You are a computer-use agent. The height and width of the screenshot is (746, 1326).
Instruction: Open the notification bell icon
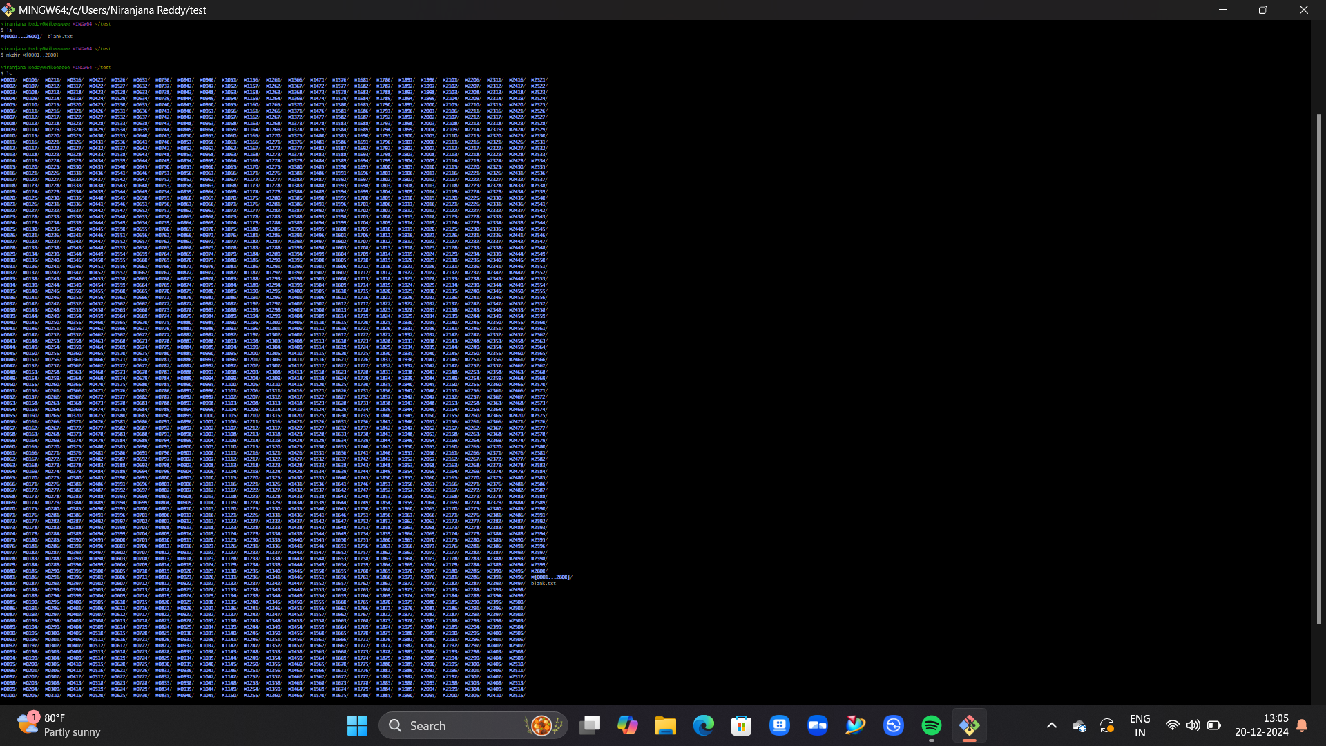[x=1302, y=725]
